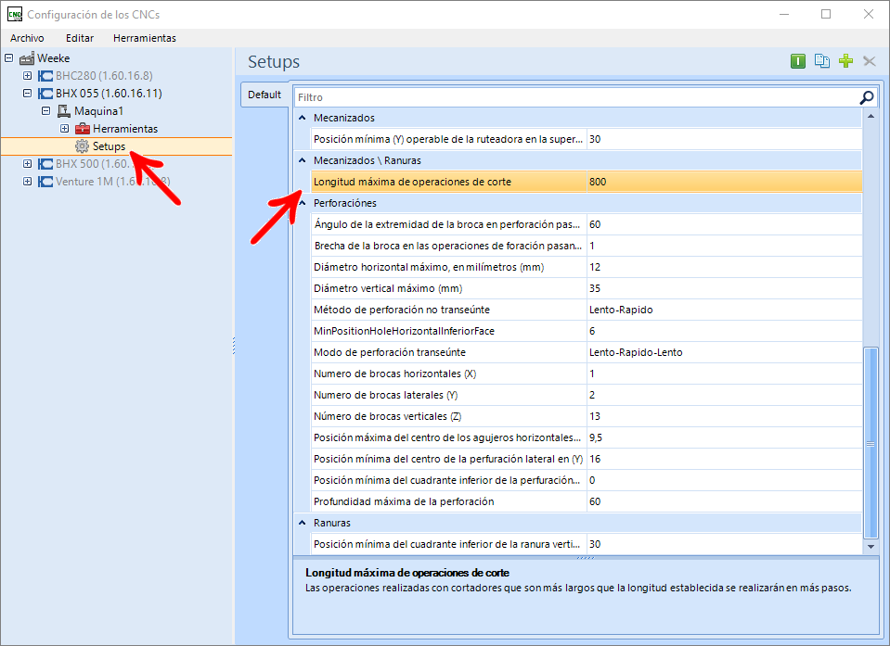Screen dimensions: 890x646
Task: Click the scrollbar up arrow
Action: pos(871,116)
